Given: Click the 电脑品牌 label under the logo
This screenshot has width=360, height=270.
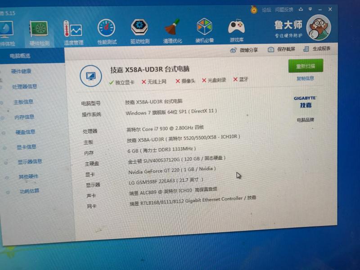Looking at the screenshot, I should click(x=306, y=120).
